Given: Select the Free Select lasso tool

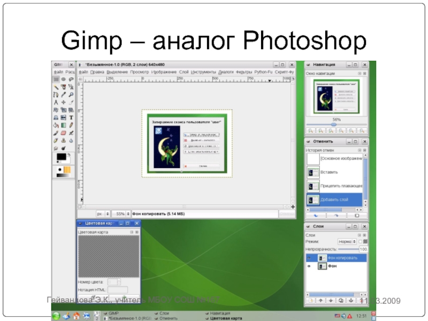Looking at the screenshot, I should pos(71,79).
